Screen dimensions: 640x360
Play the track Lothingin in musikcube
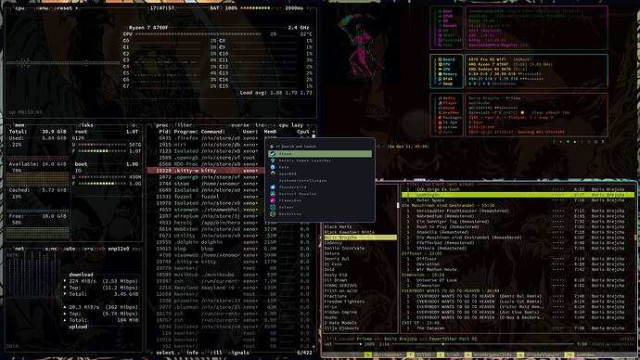518,195
